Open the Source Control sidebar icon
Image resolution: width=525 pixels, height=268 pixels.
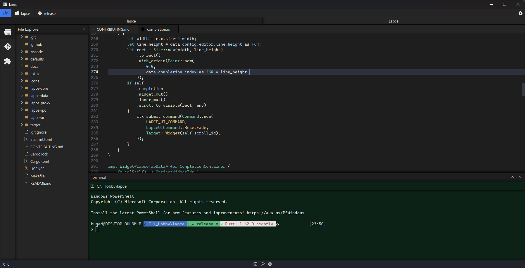point(8,47)
